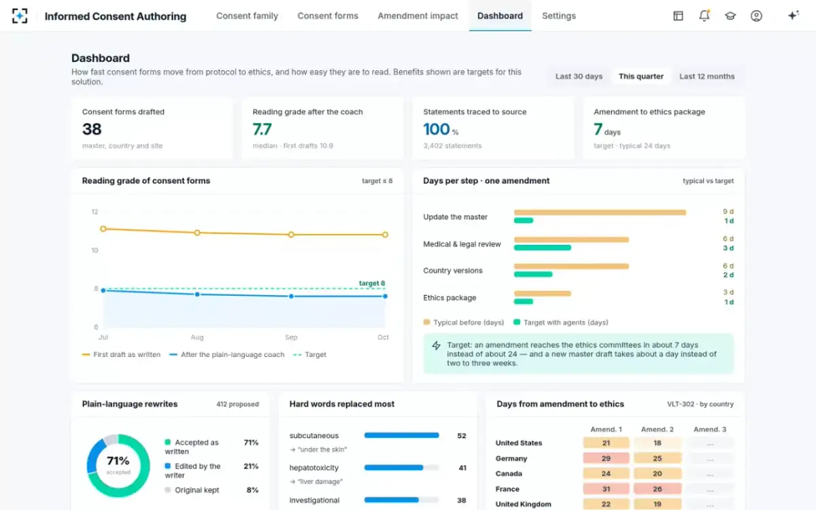This screenshot has height=510, width=816.
Task: Click the 412 proposed label
Action: [x=237, y=404]
